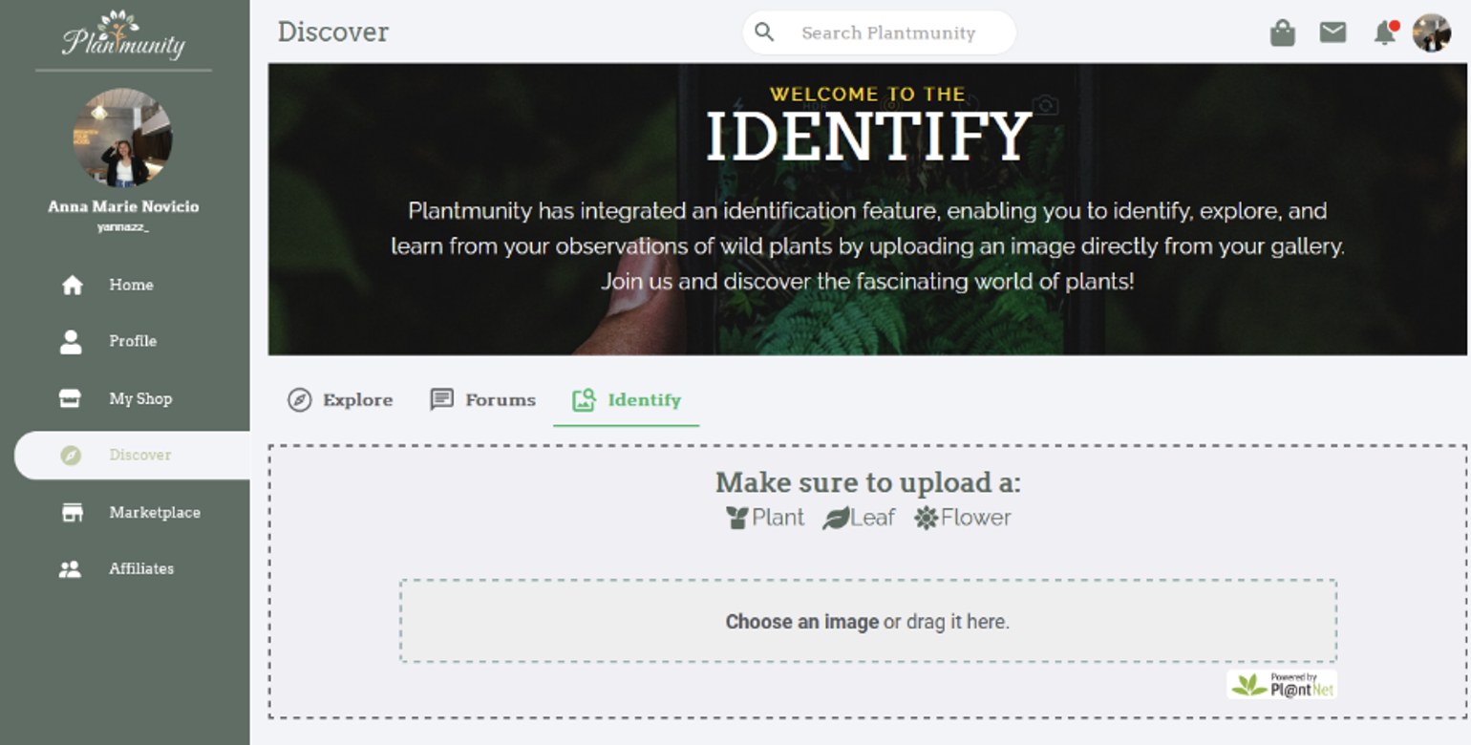Click the Discover compass icon
Screen dimensions: 1471x745
coord(71,456)
